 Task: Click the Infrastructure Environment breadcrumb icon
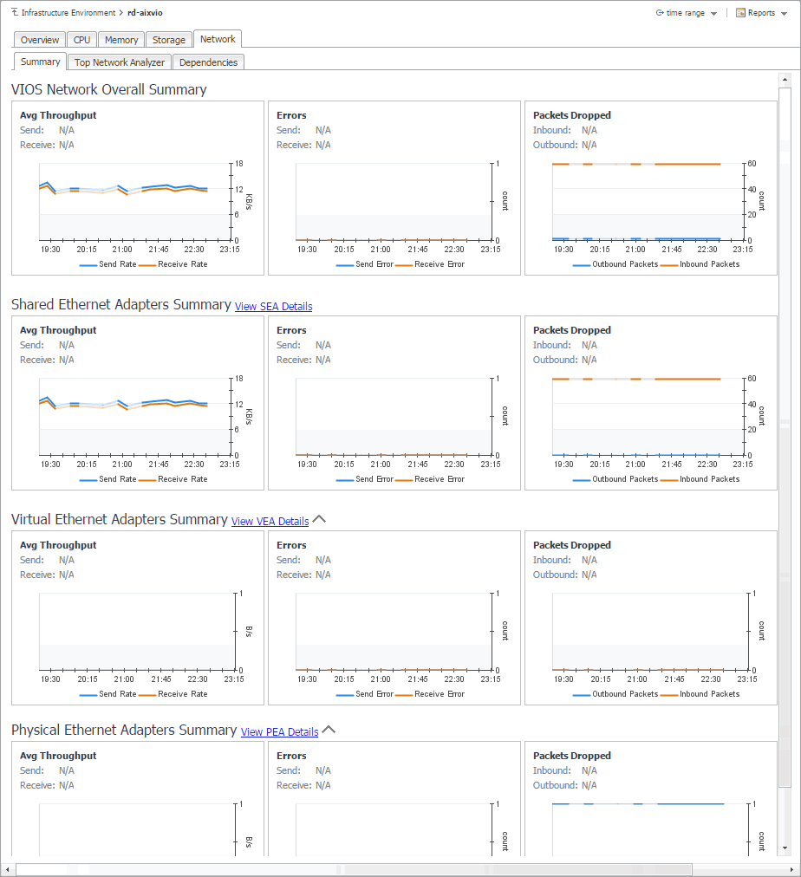[15, 13]
